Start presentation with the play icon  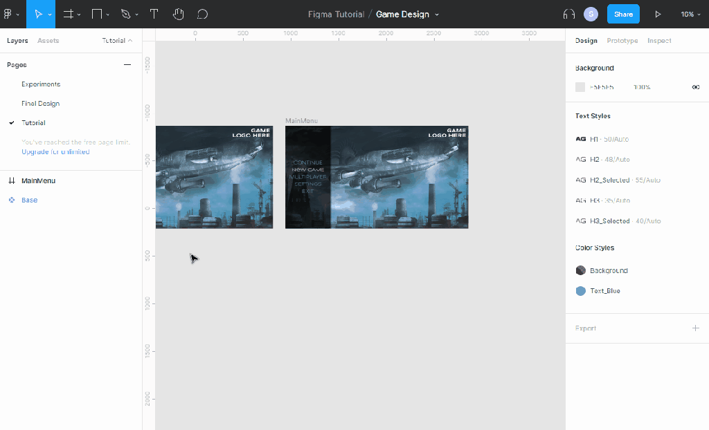(658, 14)
